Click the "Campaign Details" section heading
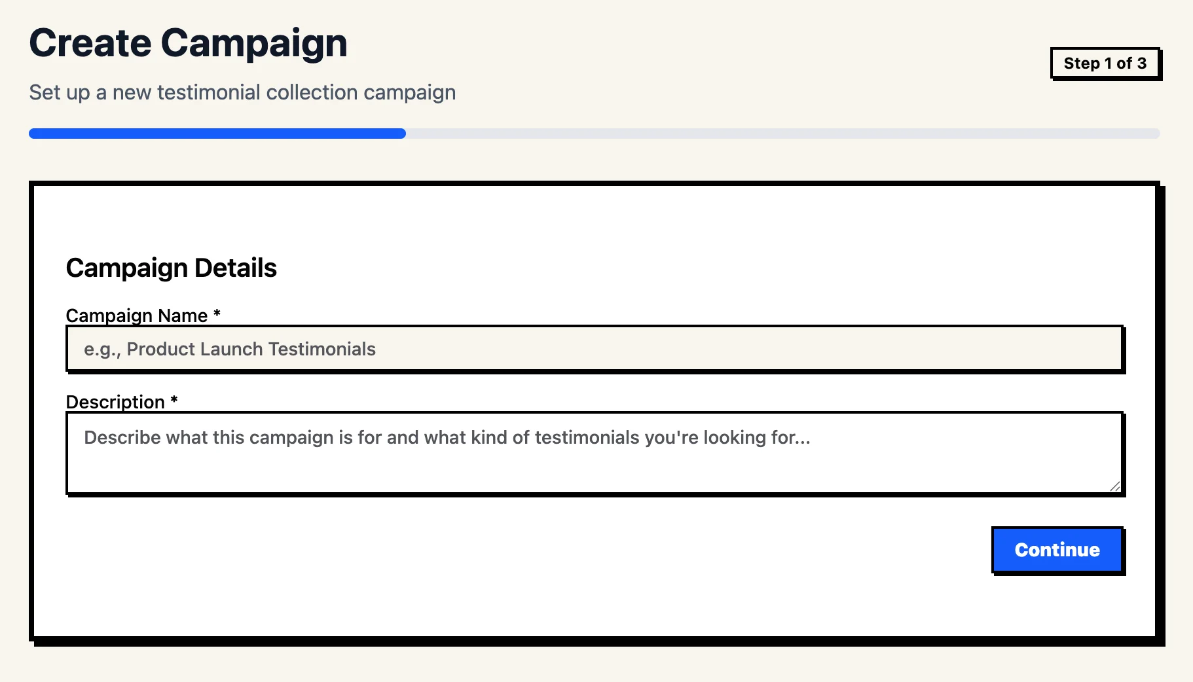This screenshot has height=682, width=1193. point(171,268)
